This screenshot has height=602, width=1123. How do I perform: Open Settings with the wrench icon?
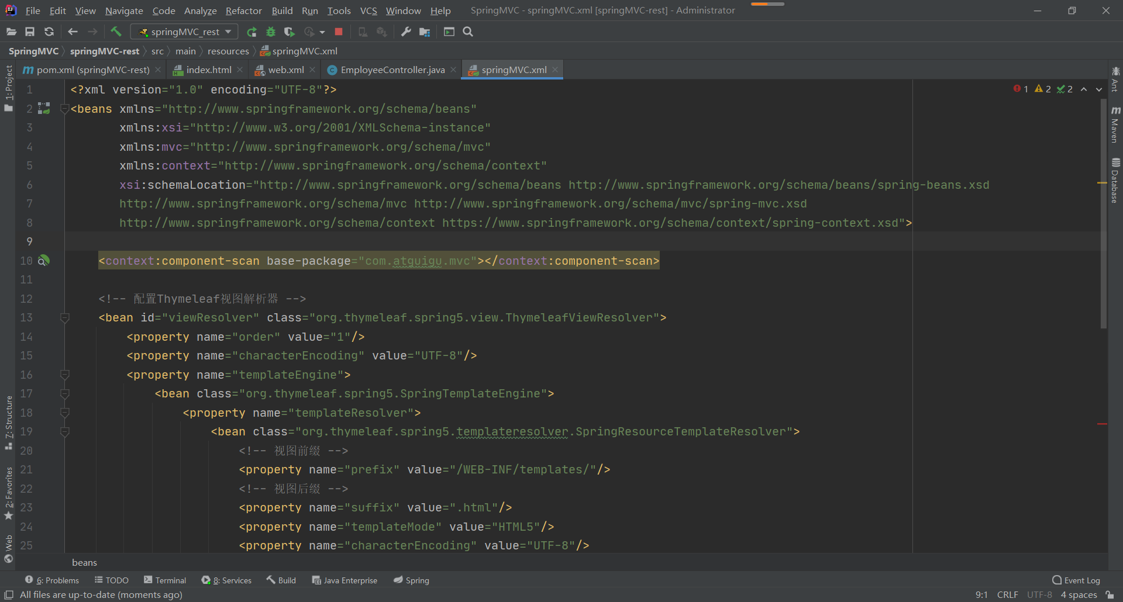405,32
